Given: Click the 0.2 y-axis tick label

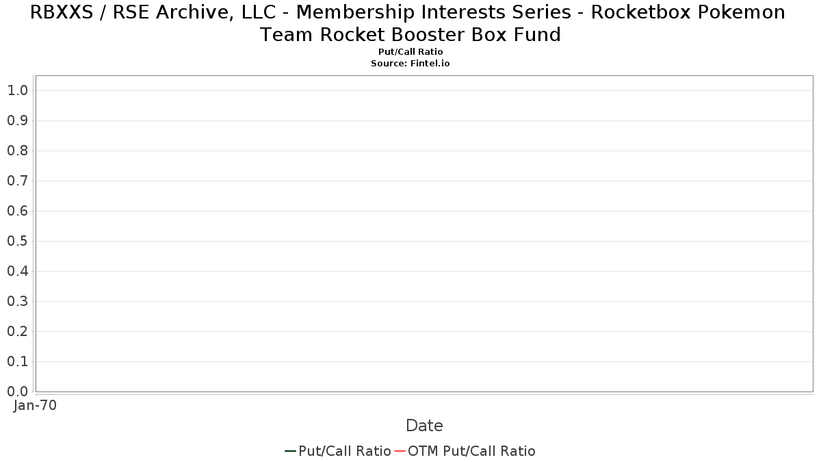Looking at the screenshot, I should click(x=17, y=331).
